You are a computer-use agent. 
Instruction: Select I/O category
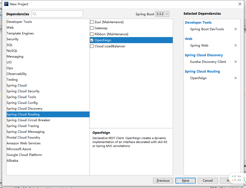point(48,62)
